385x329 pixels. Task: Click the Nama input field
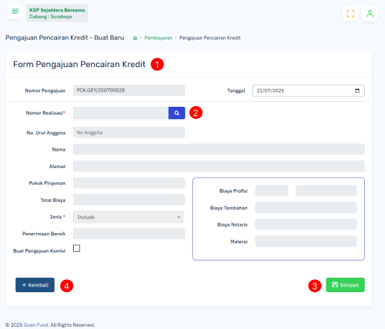pos(219,149)
